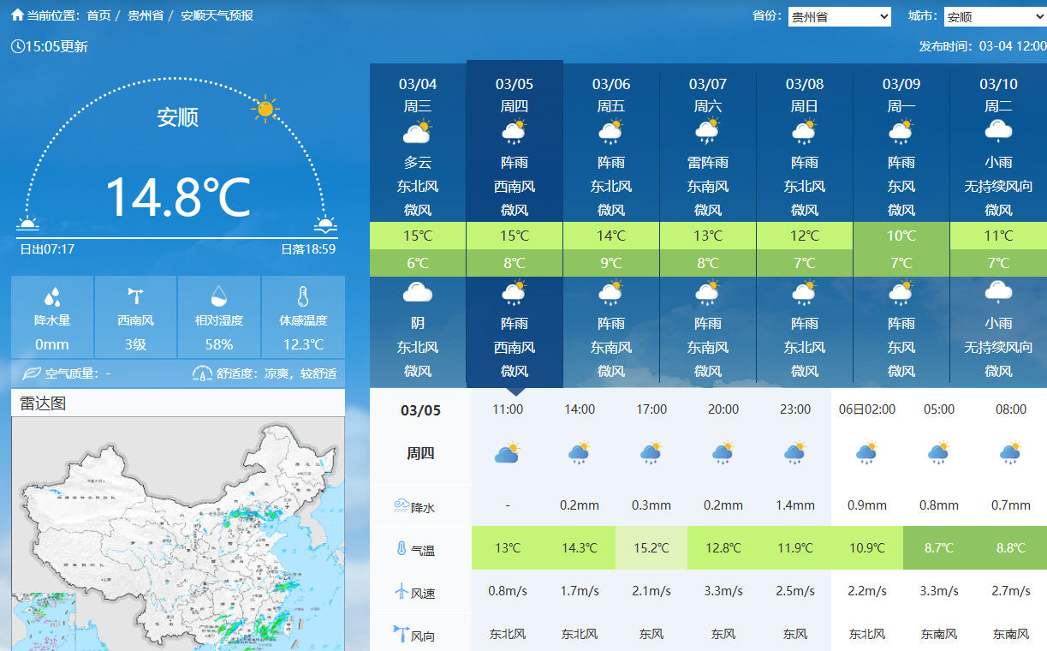Open the city dropdown showing 安顺
The height and width of the screenshot is (651, 1047).
995,16
